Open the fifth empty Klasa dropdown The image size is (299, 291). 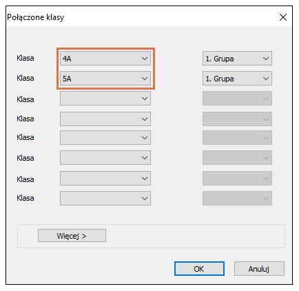(x=105, y=137)
